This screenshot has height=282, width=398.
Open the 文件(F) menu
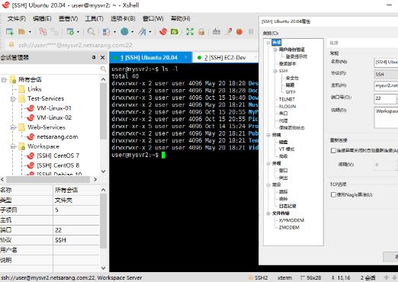point(17,18)
